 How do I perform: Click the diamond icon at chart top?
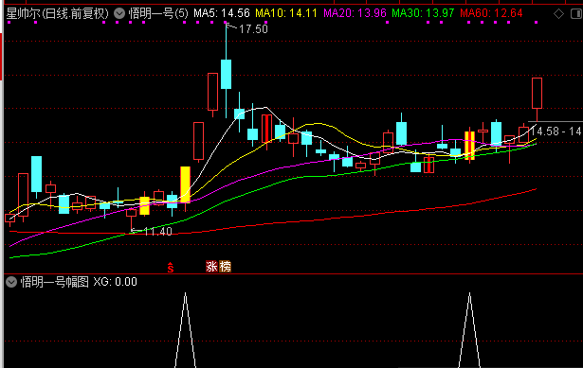(x=558, y=14)
